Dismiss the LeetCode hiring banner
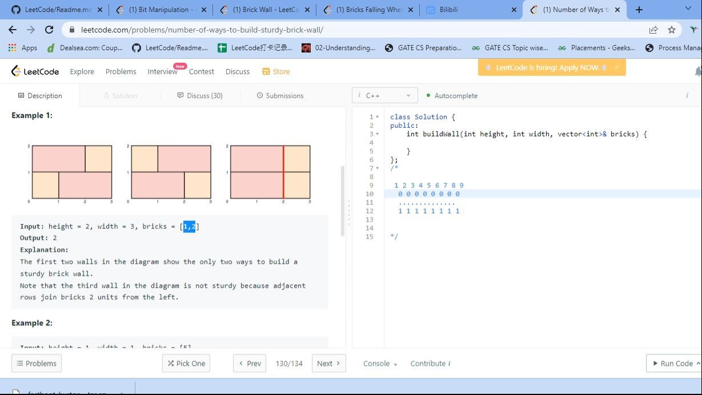The width and height of the screenshot is (702, 395). click(616, 67)
